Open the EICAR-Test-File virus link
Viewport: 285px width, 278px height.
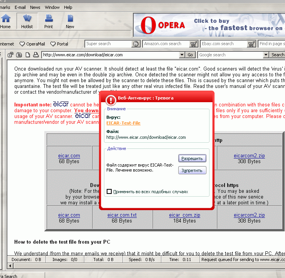(123, 123)
